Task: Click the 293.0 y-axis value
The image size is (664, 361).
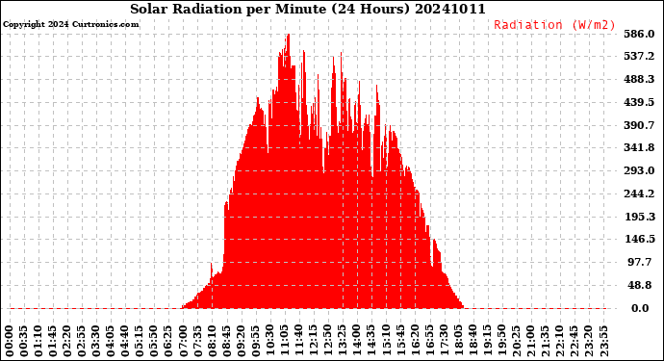Action: pyautogui.click(x=639, y=170)
